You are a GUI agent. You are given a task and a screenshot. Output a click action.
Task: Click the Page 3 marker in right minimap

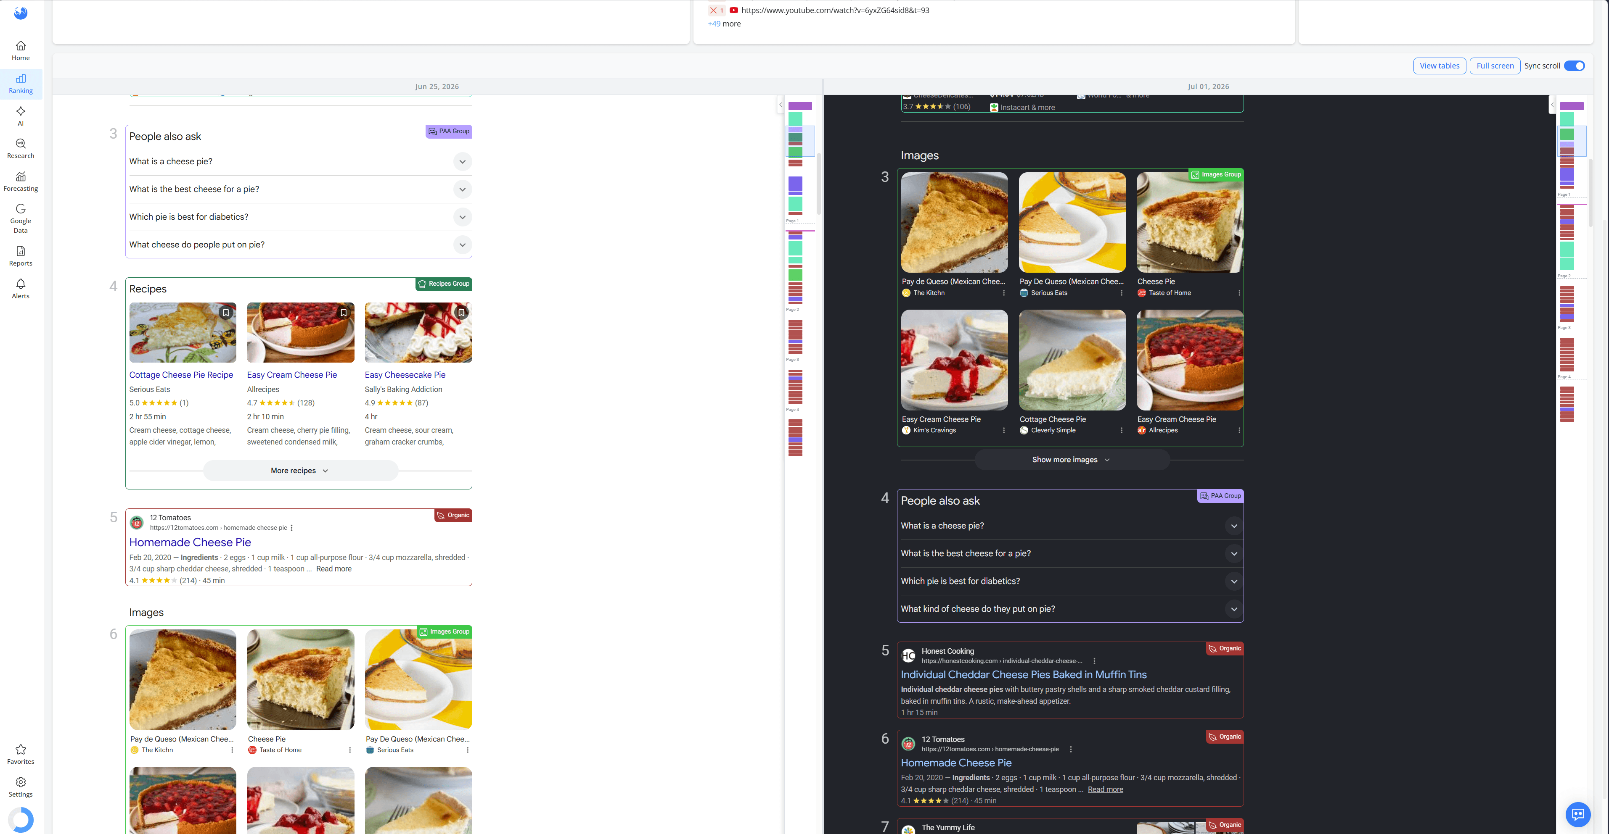(x=1564, y=328)
